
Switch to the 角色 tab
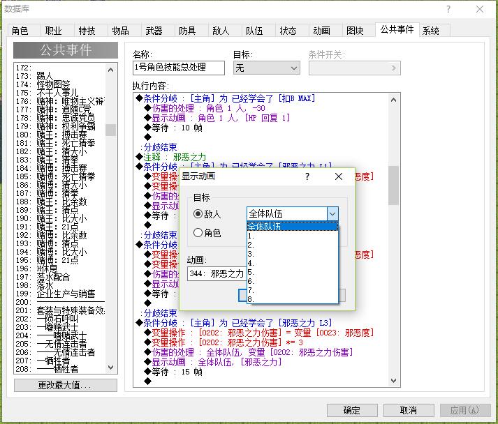tap(20, 31)
